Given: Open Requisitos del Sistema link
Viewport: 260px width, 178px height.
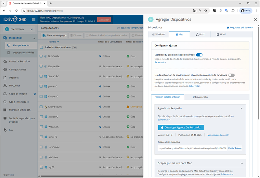Looking at the screenshot, I should [240, 28].
